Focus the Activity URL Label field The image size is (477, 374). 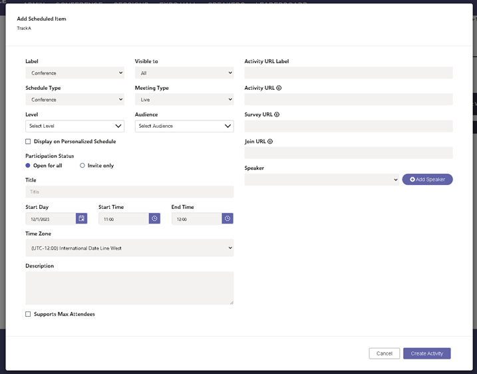[x=349, y=73]
